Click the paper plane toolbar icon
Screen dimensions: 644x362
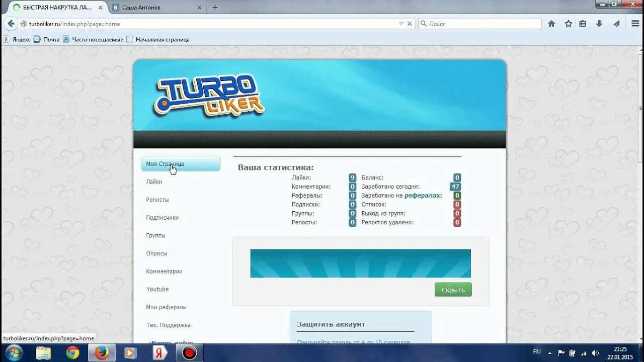click(616, 24)
